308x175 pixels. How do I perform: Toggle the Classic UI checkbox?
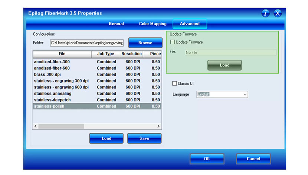[x=175, y=84]
